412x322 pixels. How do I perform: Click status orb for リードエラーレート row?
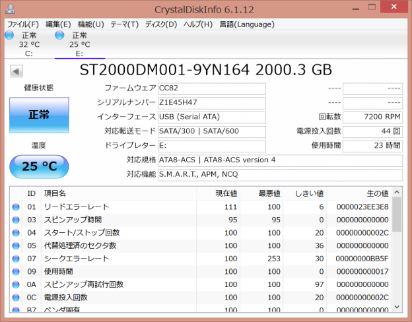[x=16, y=207]
